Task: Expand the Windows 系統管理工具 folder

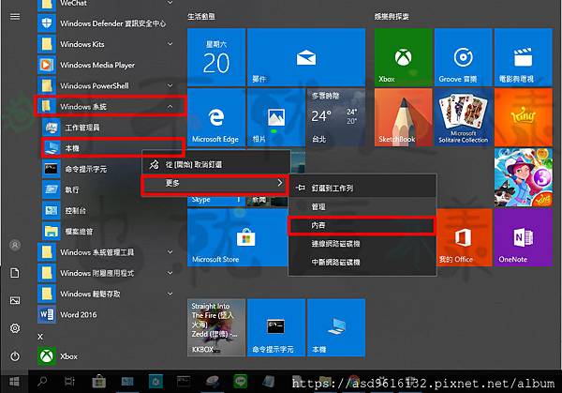Action: pyautogui.click(x=170, y=252)
